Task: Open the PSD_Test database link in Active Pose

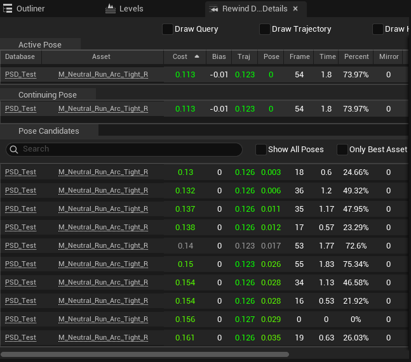Action: click(20, 75)
